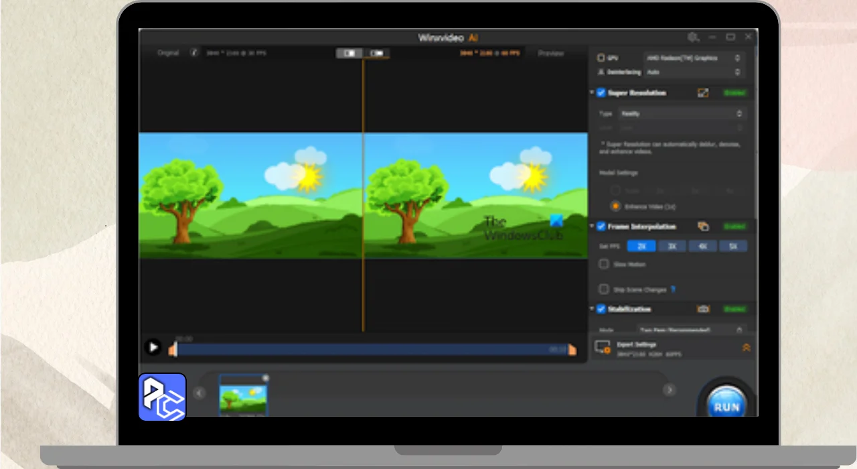Image resolution: width=857 pixels, height=469 pixels.
Task: Select the first scale radio button
Action: 615,191
